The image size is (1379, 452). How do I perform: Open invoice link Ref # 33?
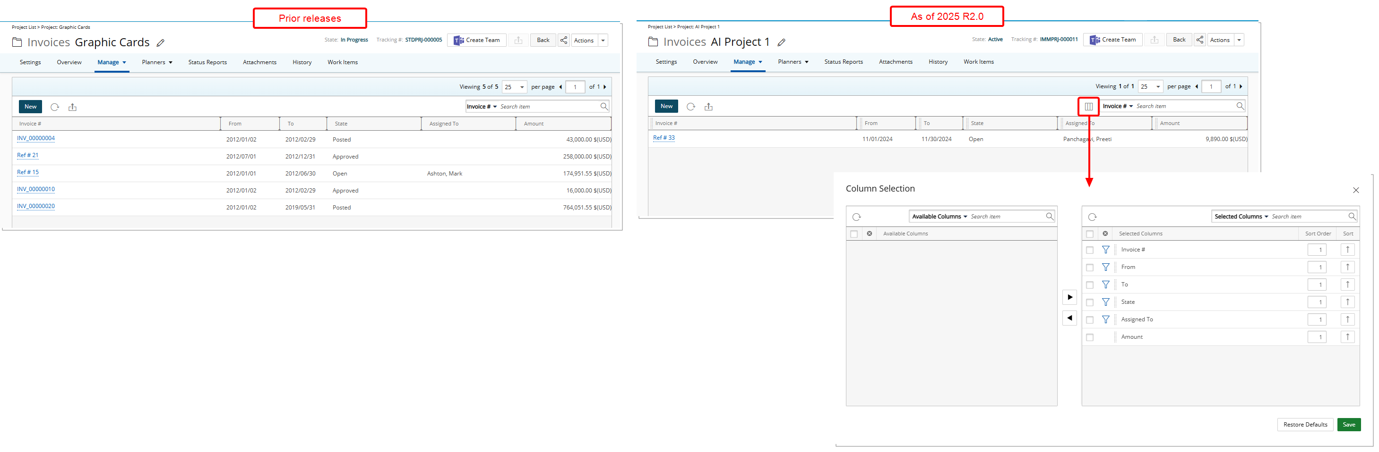pyautogui.click(x=664, y=138)
